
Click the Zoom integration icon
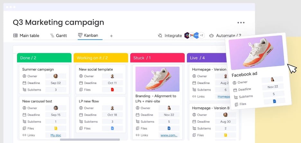(x=196, y=35)
